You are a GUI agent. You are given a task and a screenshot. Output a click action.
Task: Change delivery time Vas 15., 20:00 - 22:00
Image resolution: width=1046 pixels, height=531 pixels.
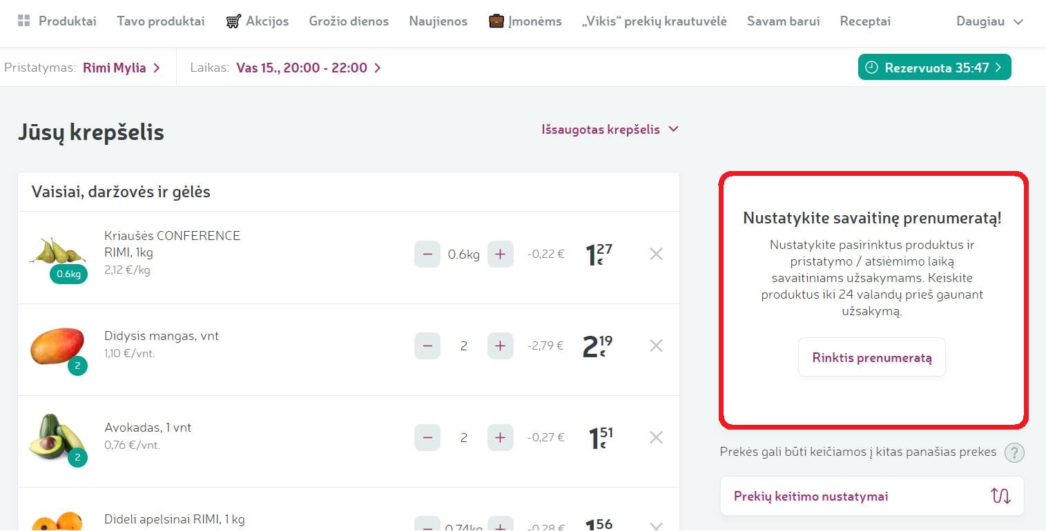308,68
